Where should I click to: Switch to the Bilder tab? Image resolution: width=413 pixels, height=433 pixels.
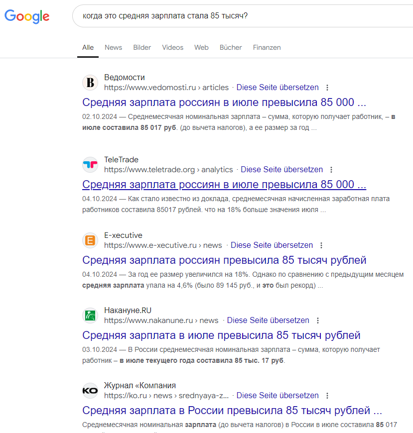tap(142, 47)
